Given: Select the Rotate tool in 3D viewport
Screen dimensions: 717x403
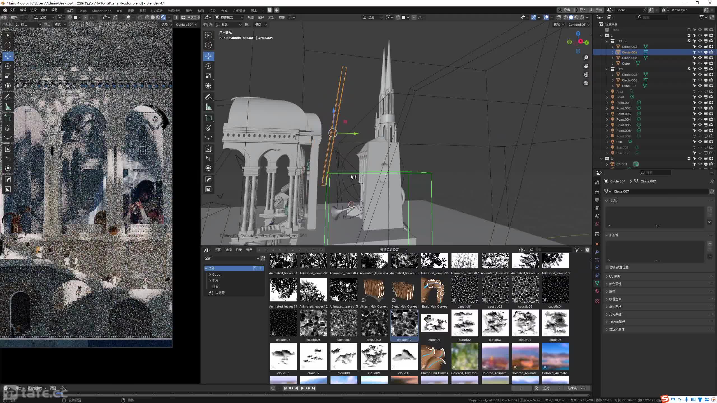Looking at the screenshot, I should 208,66.
